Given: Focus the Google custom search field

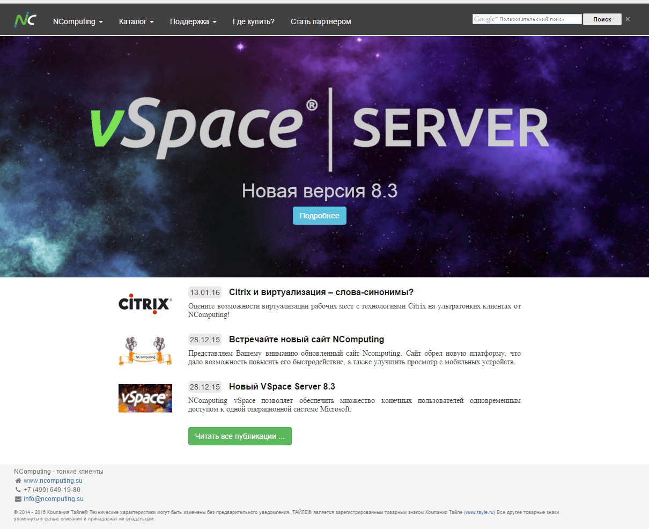Looking at the screenshot, I should pyautogui.click(x=527, y=19).
